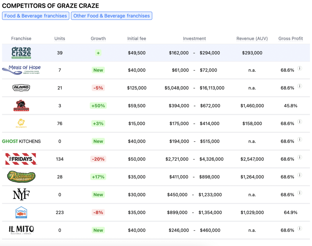The image size is (312, 246).
Task: Click the Growth column header
Action: click(x=98, y=38)
